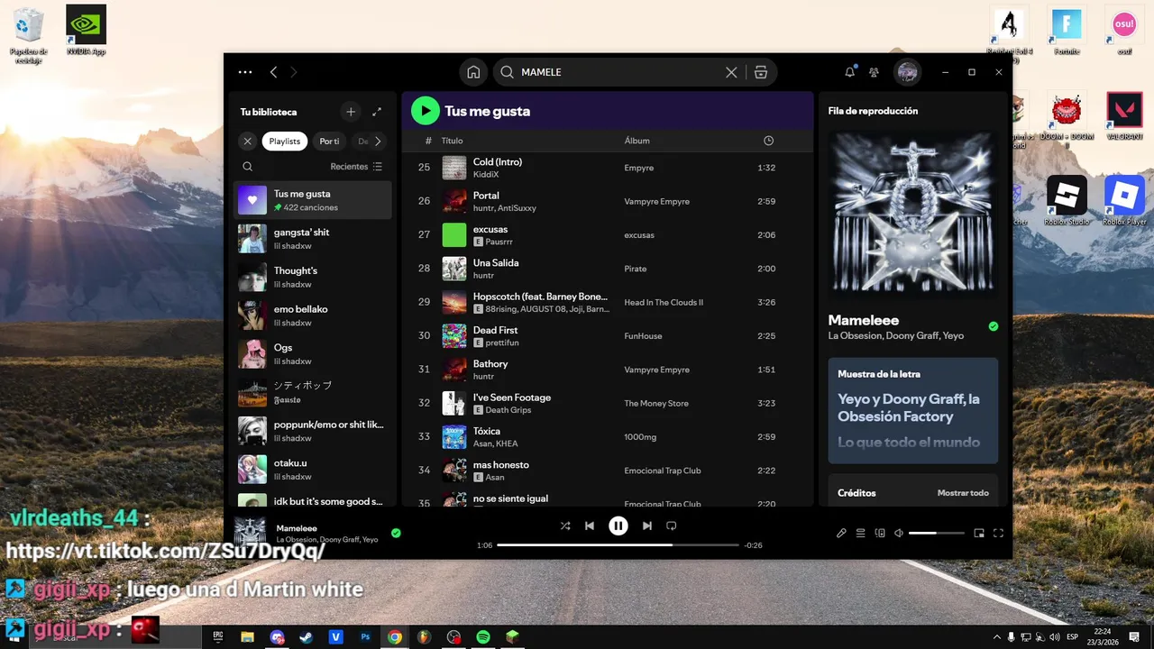
Task: Open lyrics with microphone icon
Action: coord(841,533)
